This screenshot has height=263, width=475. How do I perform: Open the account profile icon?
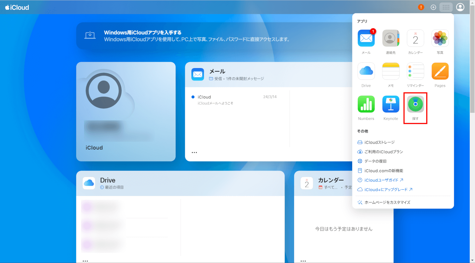(460, 7)
